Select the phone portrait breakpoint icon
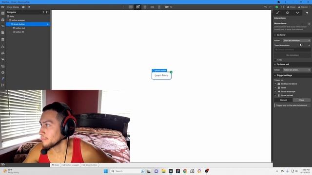The image size is (312, 175). [159, 7]
